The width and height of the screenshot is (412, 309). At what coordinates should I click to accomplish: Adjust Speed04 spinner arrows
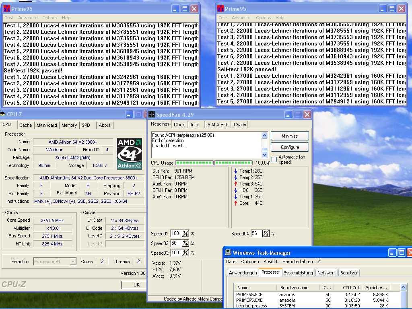point(266,233)
